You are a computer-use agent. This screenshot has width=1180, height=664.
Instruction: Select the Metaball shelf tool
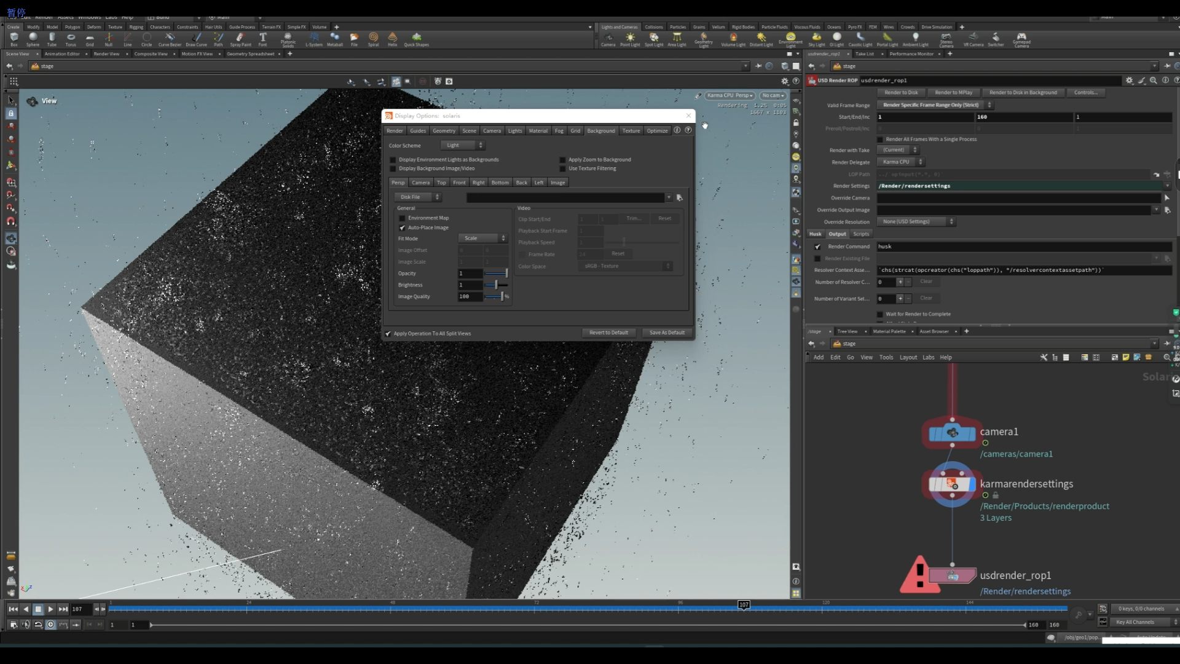click(335, 39)
